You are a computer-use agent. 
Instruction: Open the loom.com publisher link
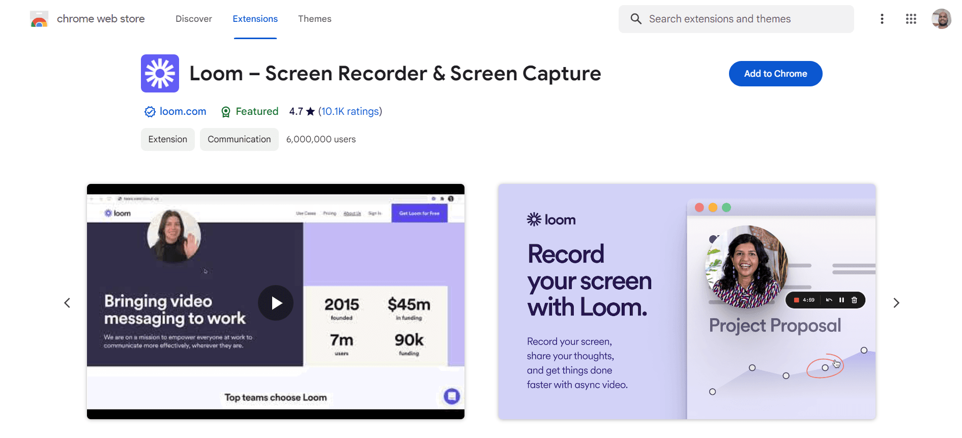point(183,111)
